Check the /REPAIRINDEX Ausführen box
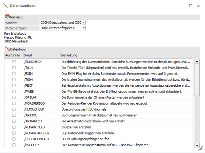This screenshot has height=153, width=205. coord(14,127)
